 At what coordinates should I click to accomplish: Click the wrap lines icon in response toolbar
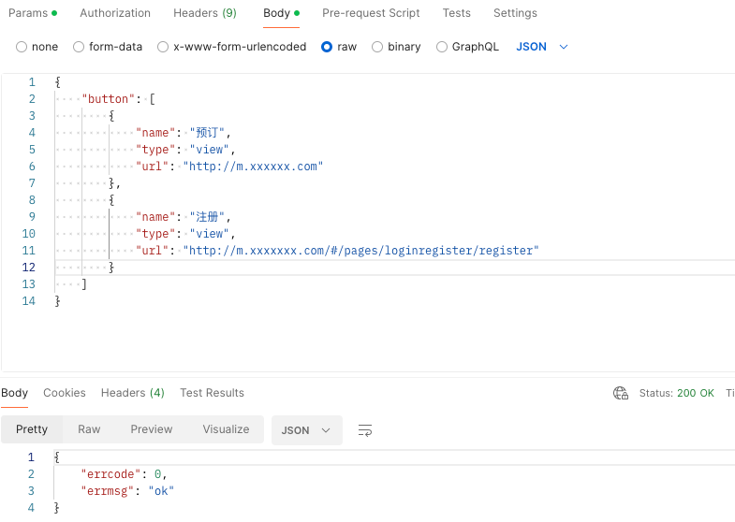365,430
